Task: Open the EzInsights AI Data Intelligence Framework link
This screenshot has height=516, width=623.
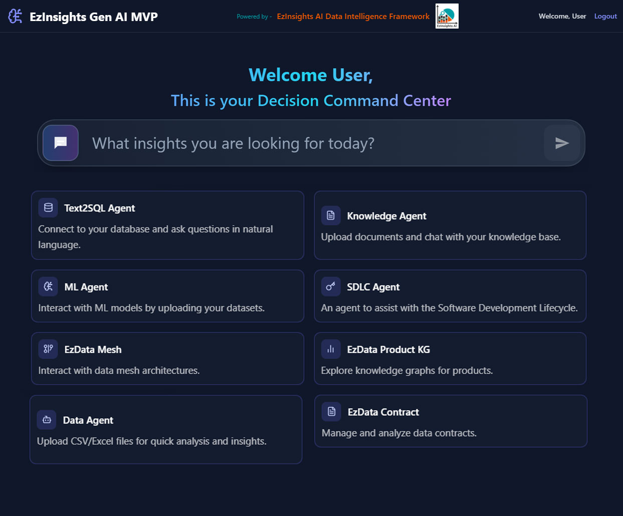Action: [x=353, y=16]
